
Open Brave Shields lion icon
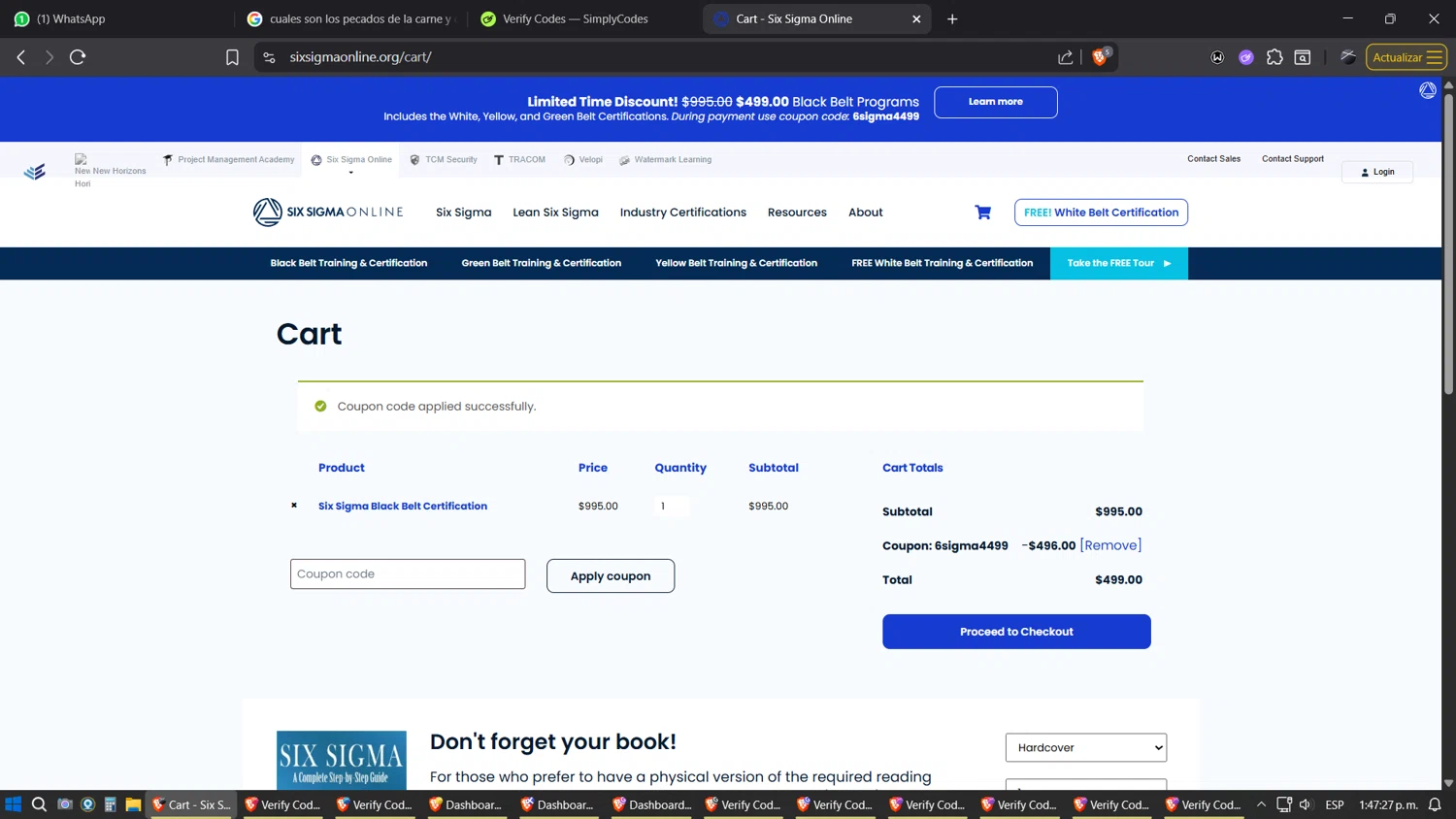(x=1100, y=57)
